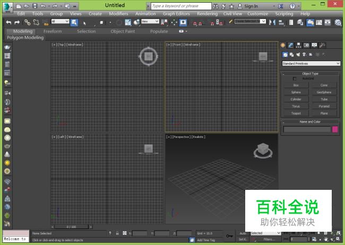Open the Standard Primitives dropdown
The image size is (345, 245).
[310, 64]
